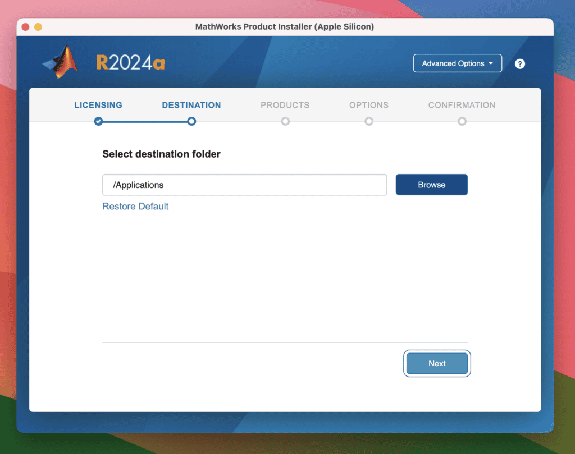Click the Products step circle marker
Screen dimensions: 575x454
(x=285, y=121)
